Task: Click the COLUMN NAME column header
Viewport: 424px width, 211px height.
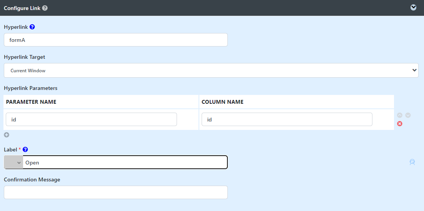Action: coord(222,102)
